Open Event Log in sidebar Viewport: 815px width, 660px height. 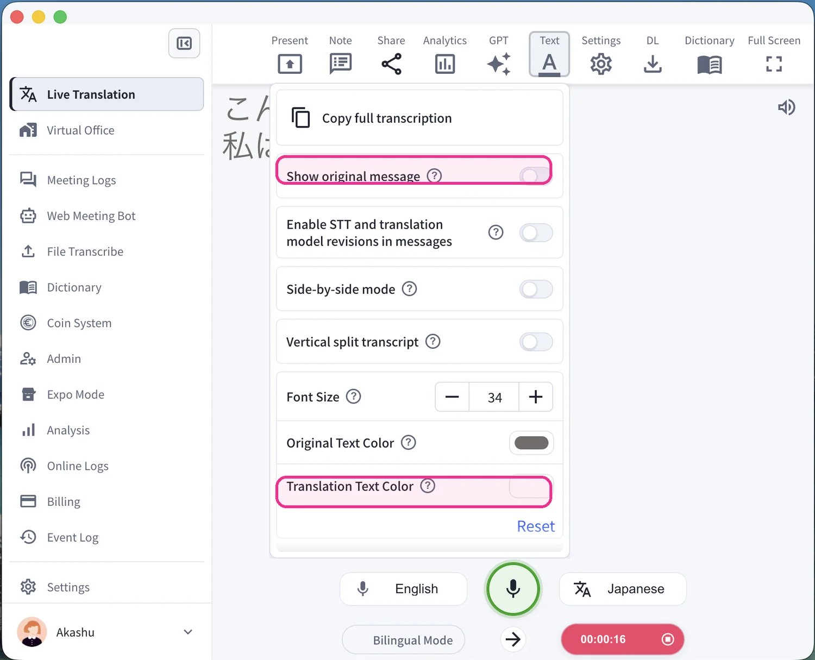[x=107, y=537]
